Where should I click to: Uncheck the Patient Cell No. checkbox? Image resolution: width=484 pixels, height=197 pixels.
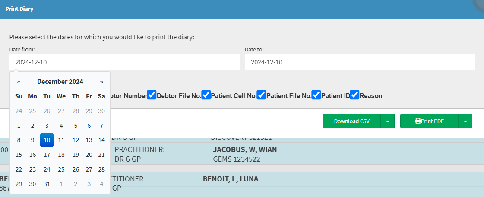pos(206,95)
